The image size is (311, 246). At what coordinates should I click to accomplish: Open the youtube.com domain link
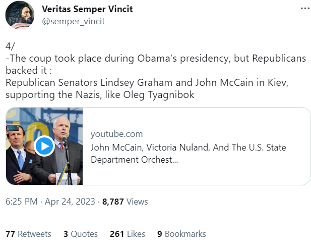pos(116,134)
